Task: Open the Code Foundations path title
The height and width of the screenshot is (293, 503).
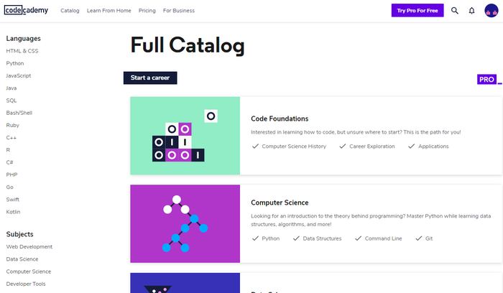Action: [x=280, y=118]
